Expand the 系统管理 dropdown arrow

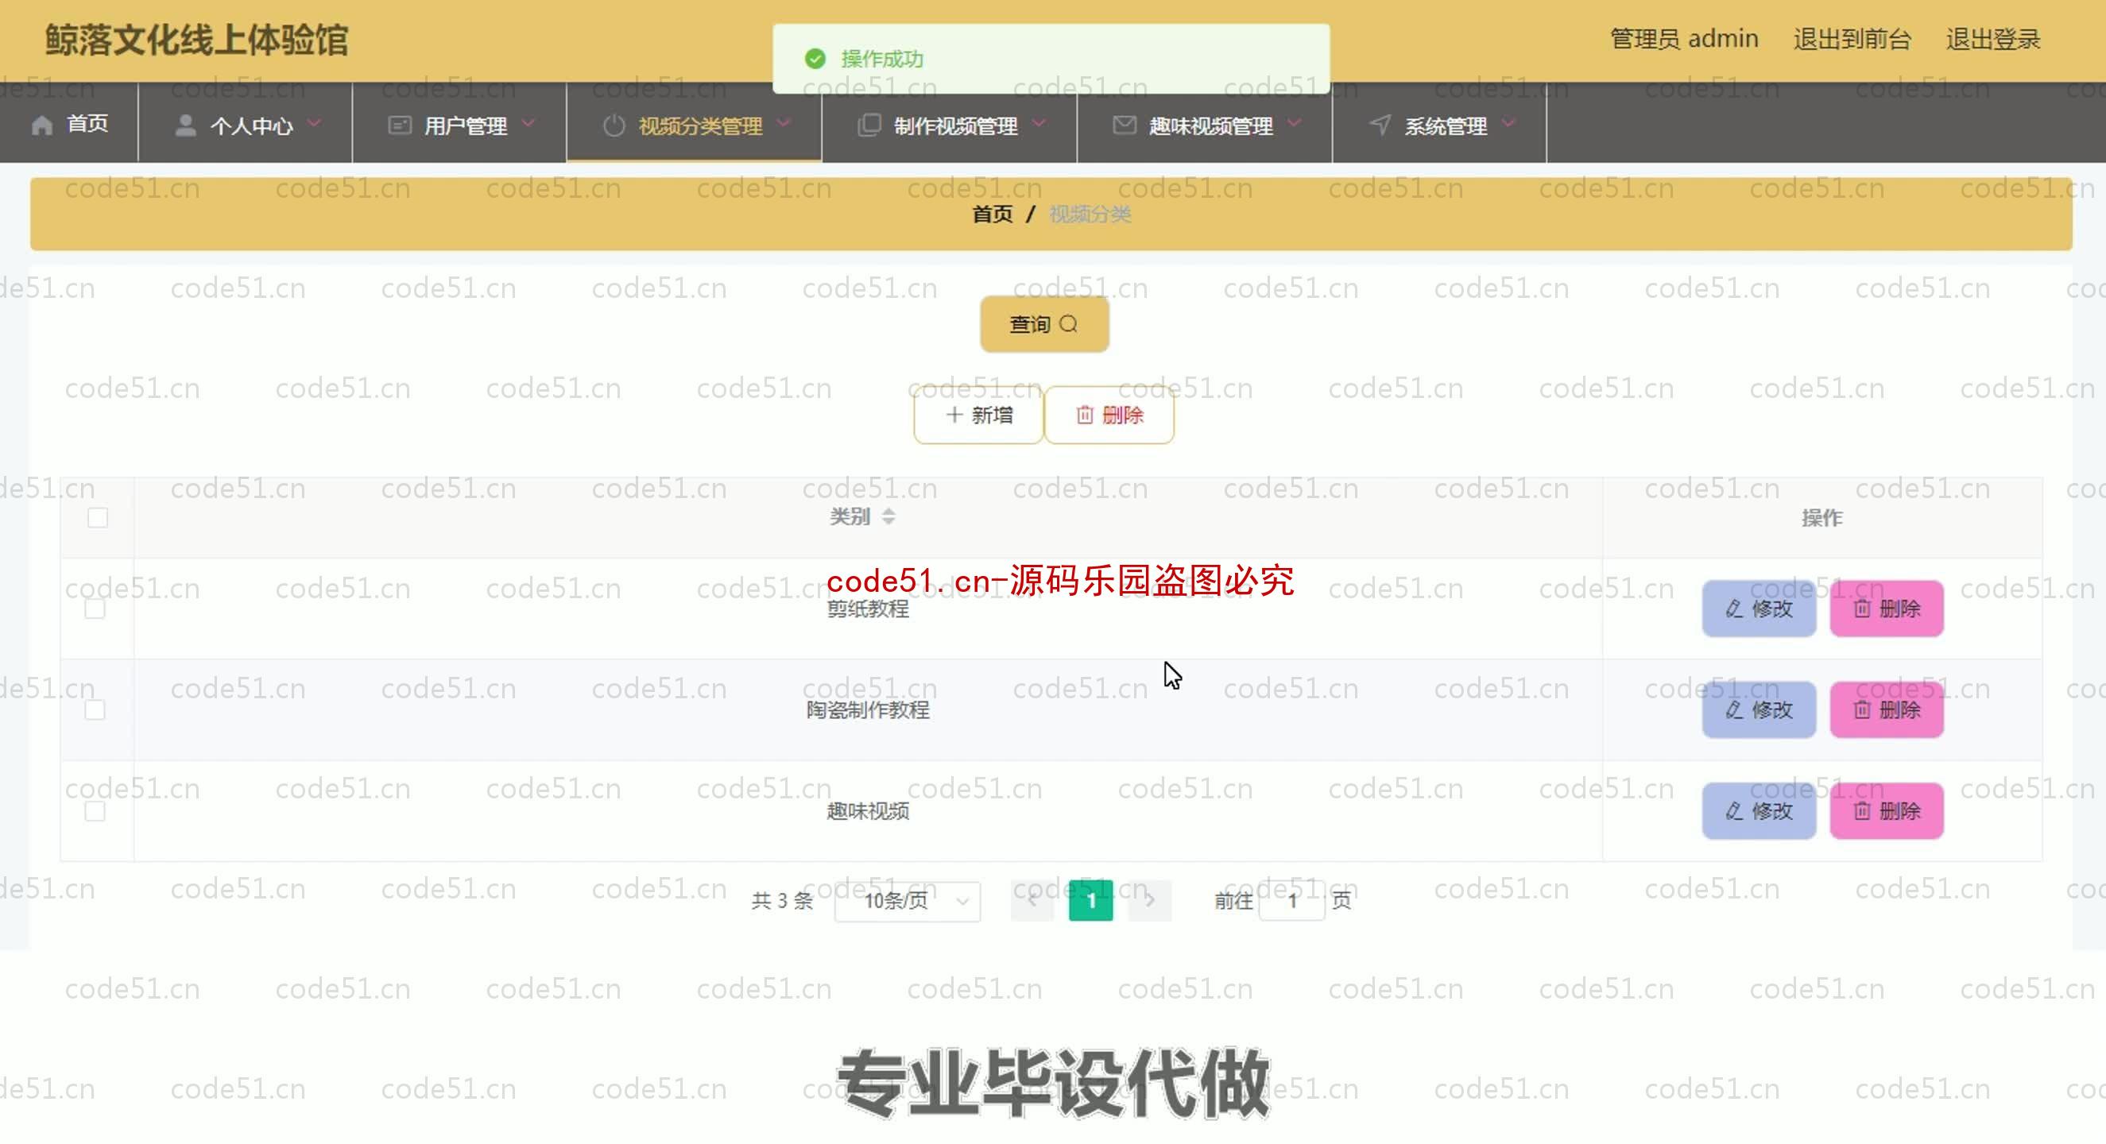pos(1508,122)
